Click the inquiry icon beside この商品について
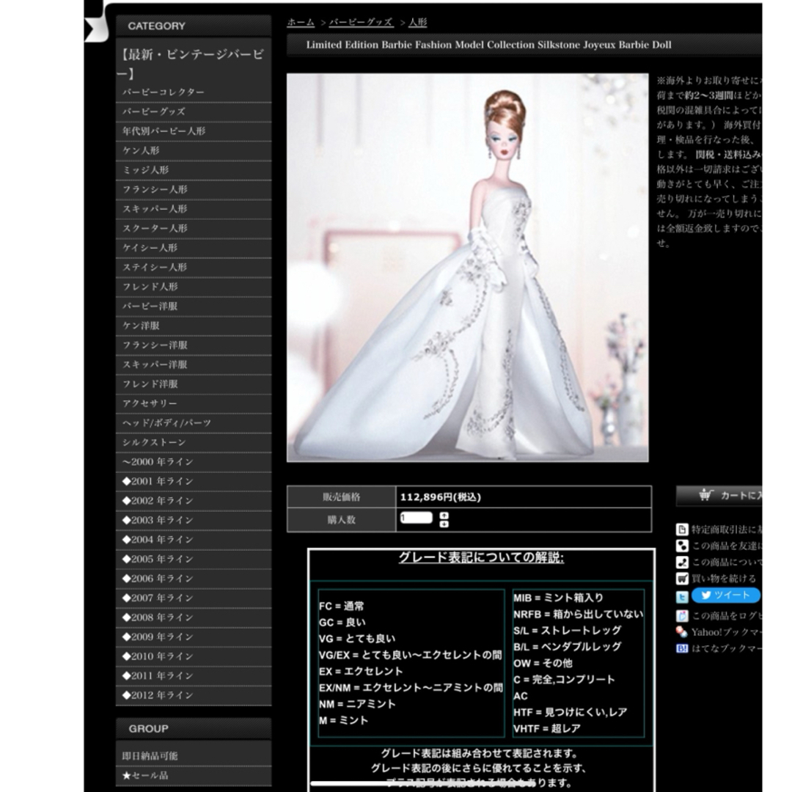This screenshot has height=792, width=792. [x=682, y=562]
